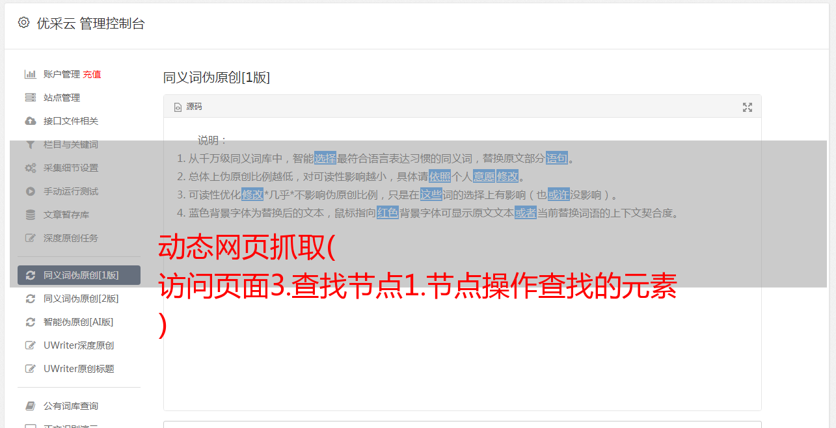Go to UWriter原创标题 page

pos(79,369)
